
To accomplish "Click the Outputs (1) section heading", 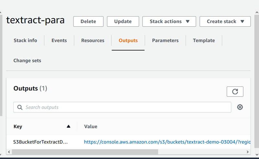I will [x=30, y=89].
